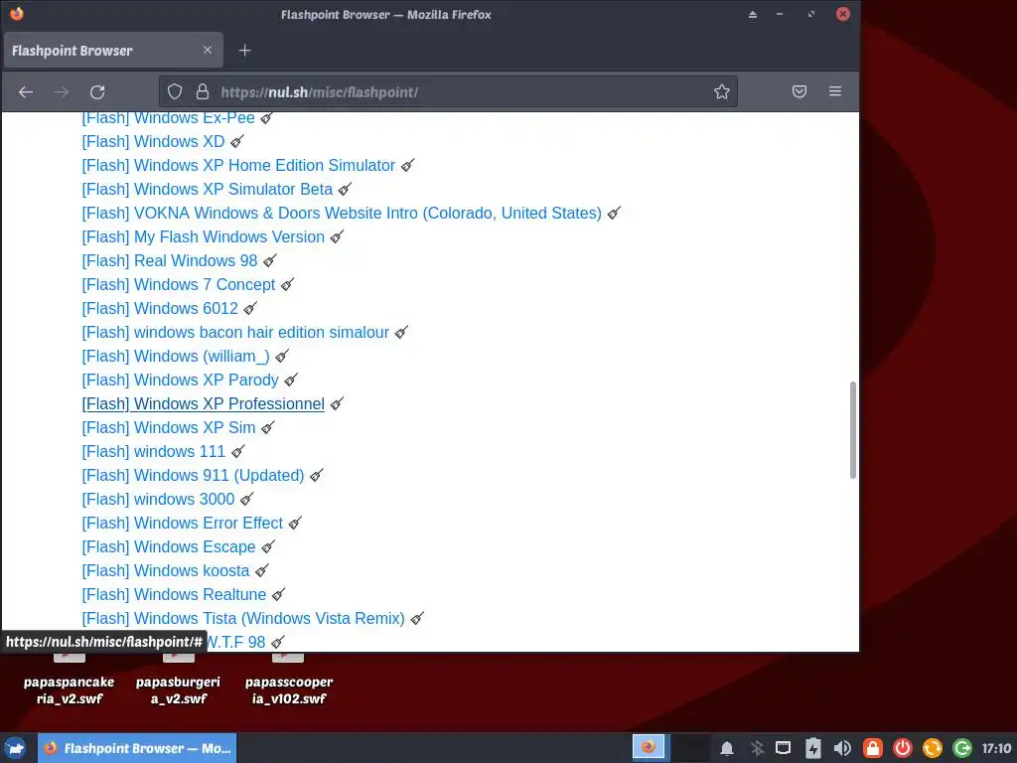Open Windows XP Simulator Beta link
The height and width of the screenshot is (763, 1017).
click(207, 190)
